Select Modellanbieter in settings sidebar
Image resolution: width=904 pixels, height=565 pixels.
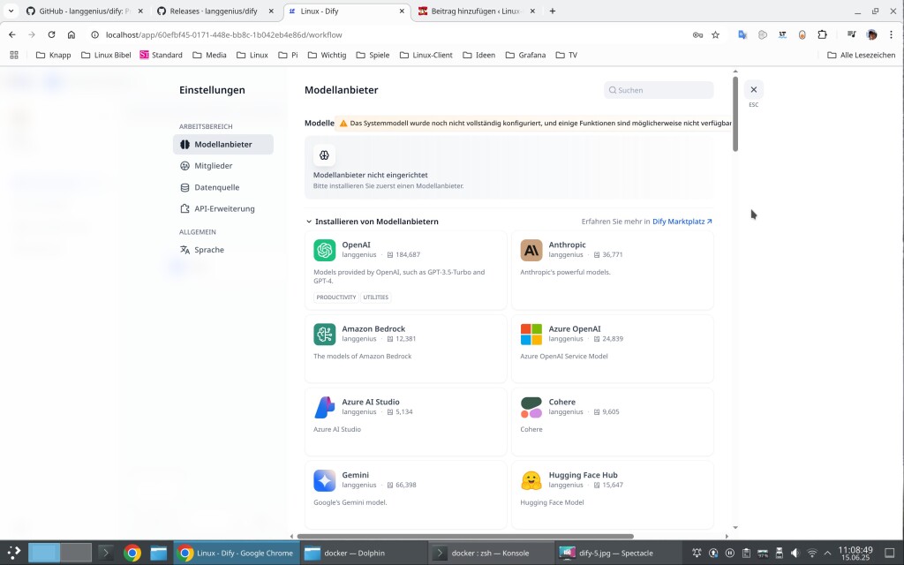(223, 144)
